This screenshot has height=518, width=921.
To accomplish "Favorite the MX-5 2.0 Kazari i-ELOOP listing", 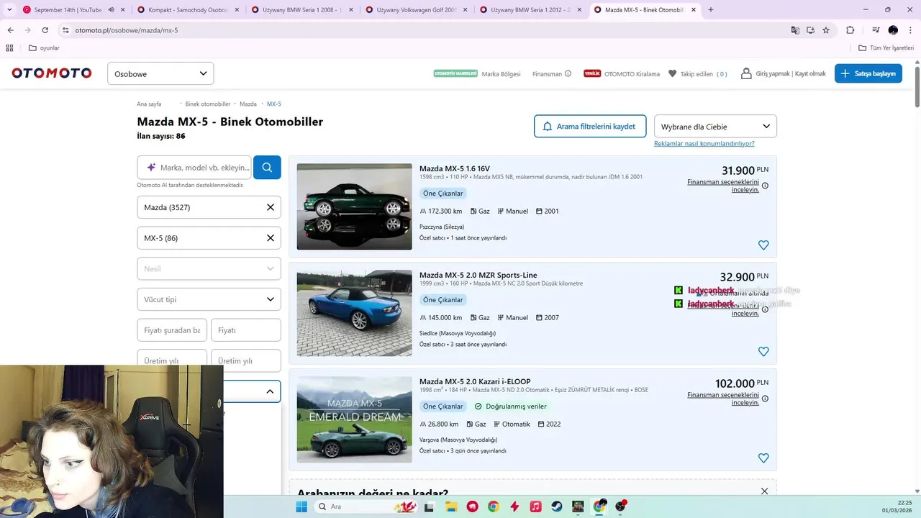I will pos(763,458).
